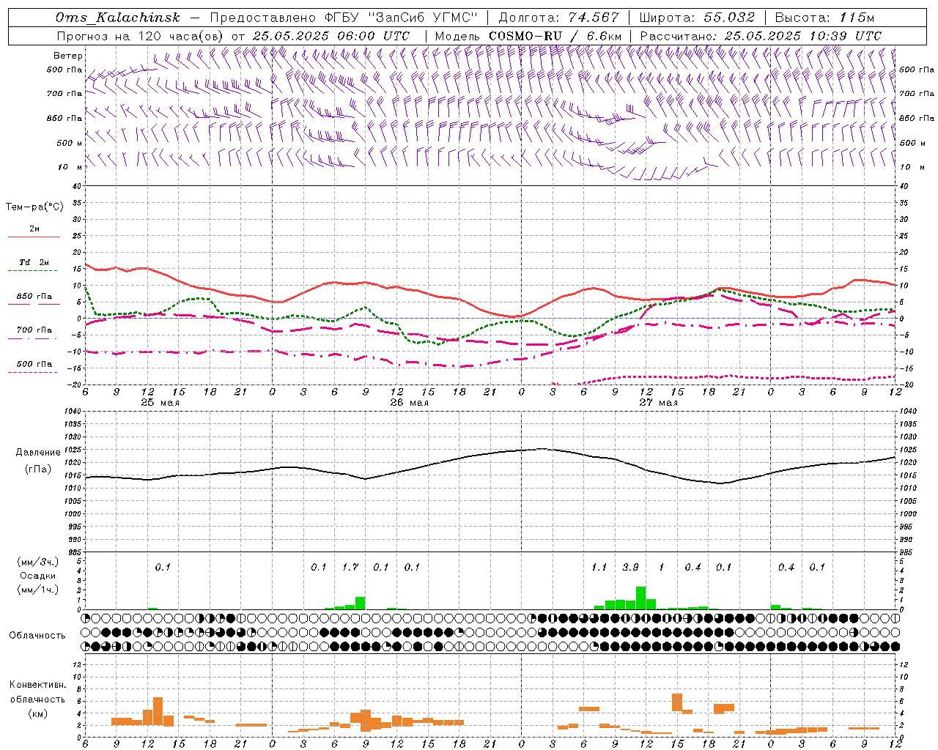The height and width of the screenshot is (750, 938).
Task: Click the Модель COSMO-RU / 6.6км label
Action: coord(528,36)
